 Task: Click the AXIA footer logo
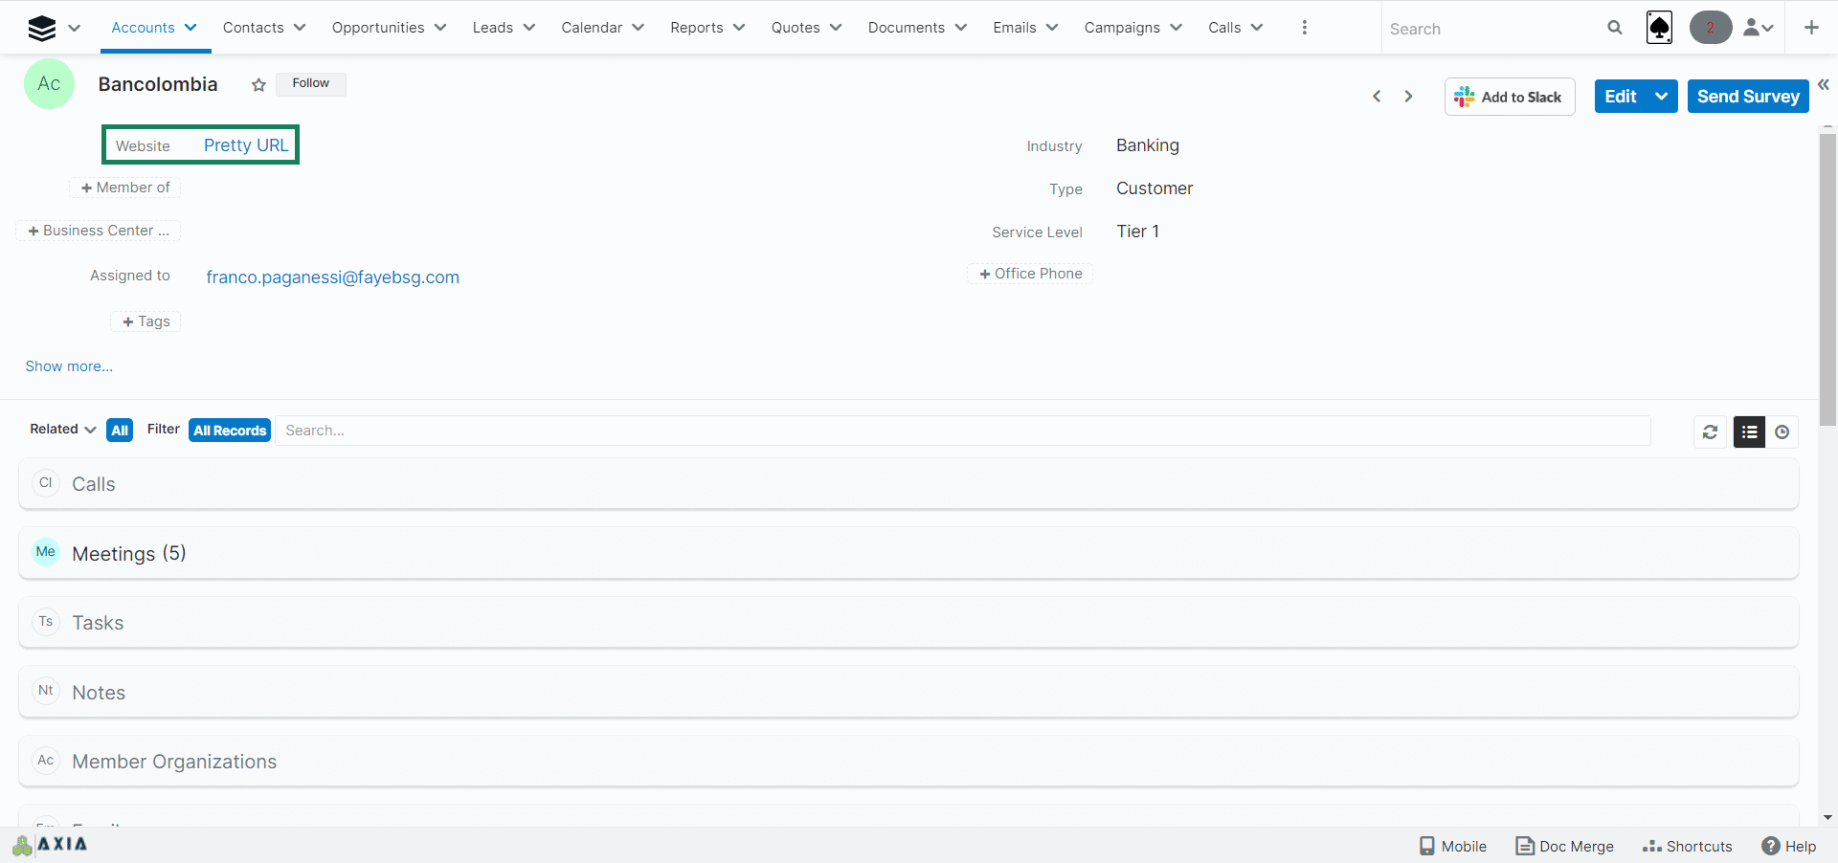(x=50, y=845)
